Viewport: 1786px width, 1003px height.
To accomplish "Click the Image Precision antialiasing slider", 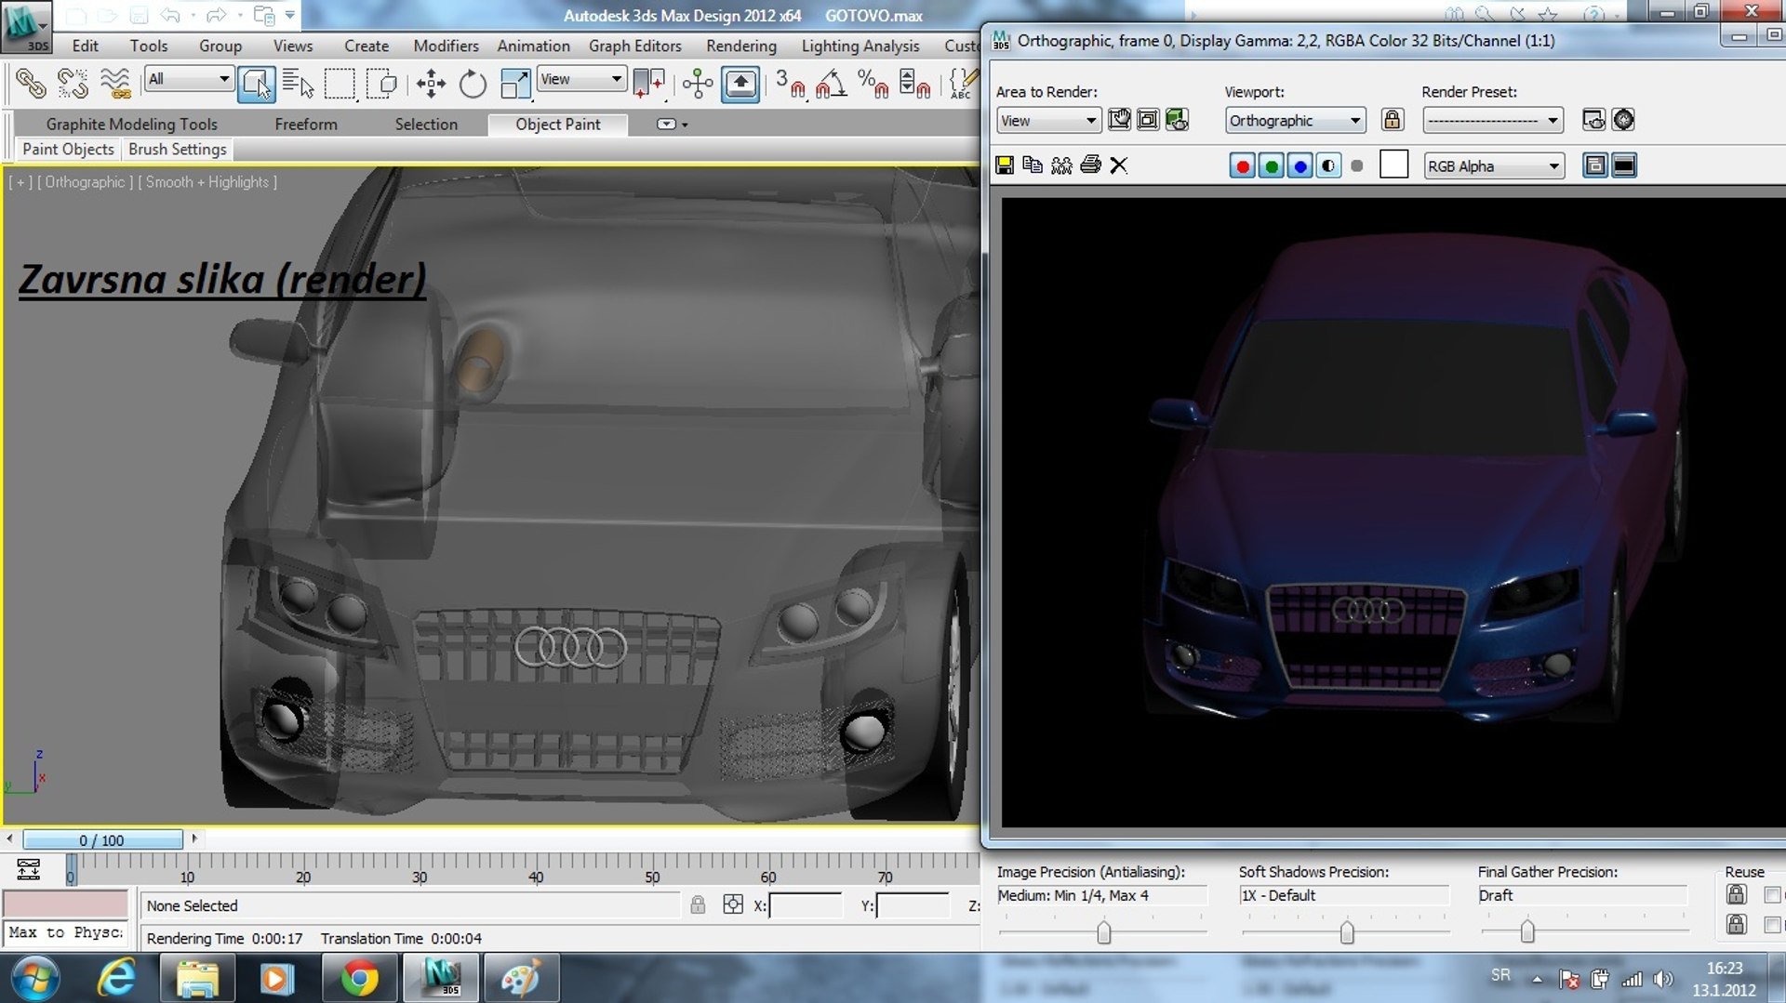I will pos(1103,931).
